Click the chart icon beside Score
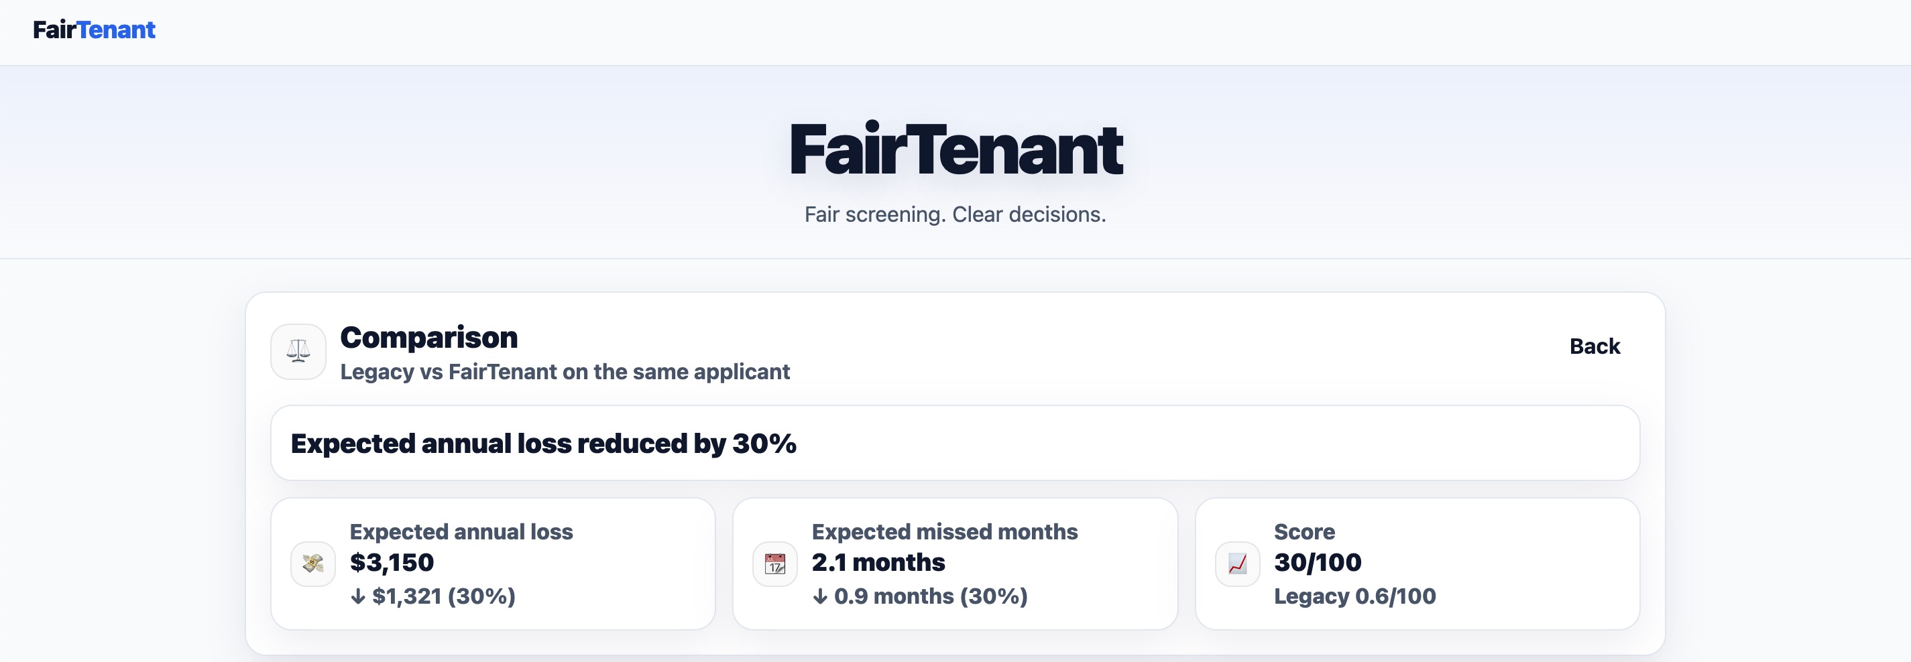This screenshot has width=1911, height=662. click(x=1237, y=564)
